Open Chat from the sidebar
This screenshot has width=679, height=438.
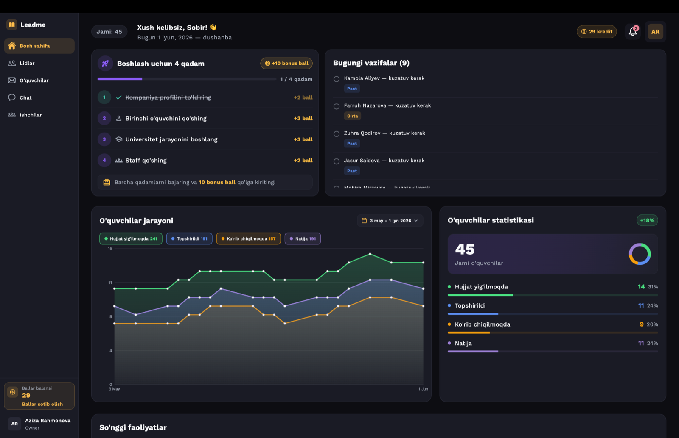(39, 97)
